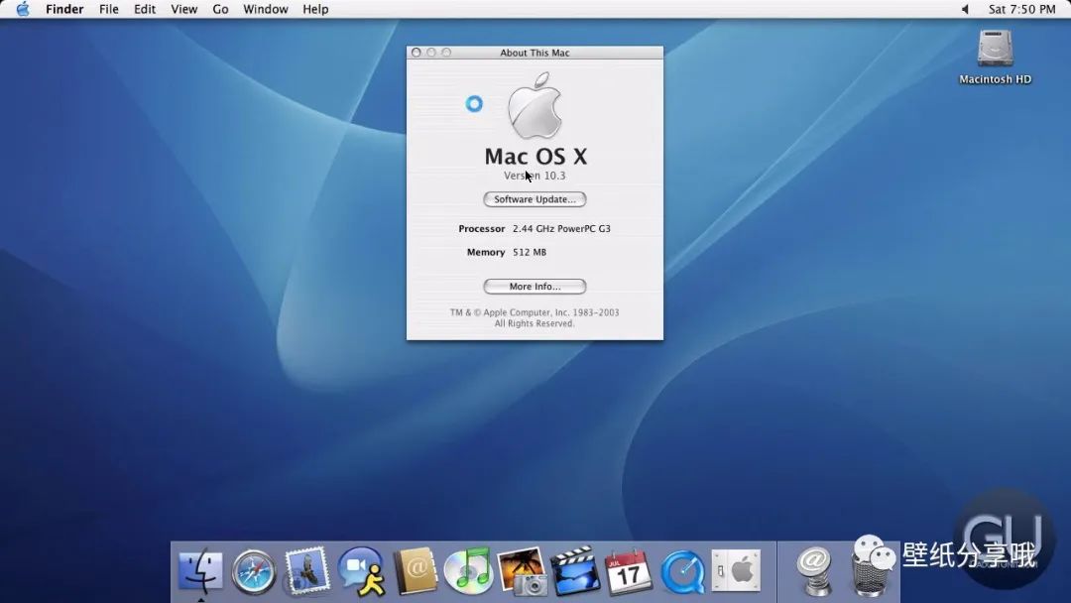Launch QuickTime Player from the Dock
1071x603 pixels.
pyautogui.click(x=682, y=571)
